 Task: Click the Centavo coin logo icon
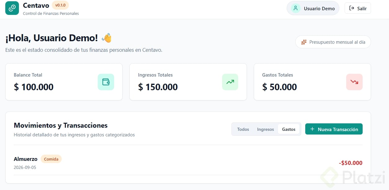click(x=12, y=8)
